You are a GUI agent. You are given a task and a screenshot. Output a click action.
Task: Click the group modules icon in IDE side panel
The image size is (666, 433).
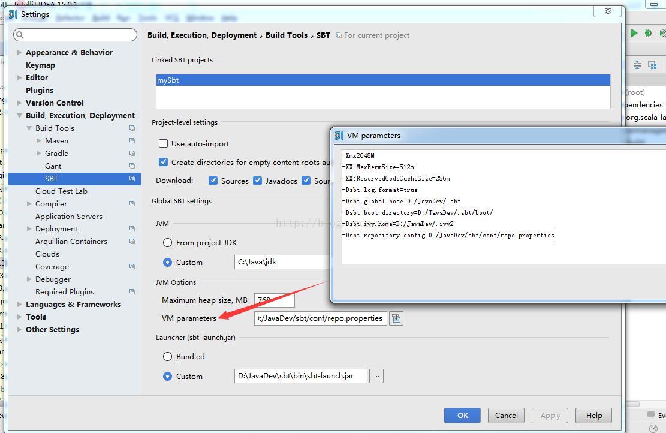coord(652,65)
